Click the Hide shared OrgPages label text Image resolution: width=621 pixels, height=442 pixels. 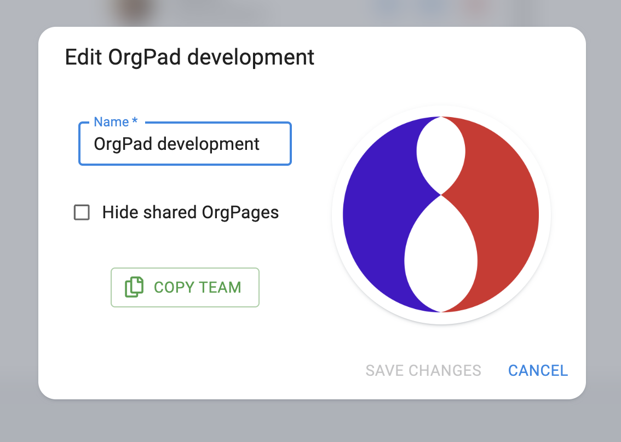point(190,212)
